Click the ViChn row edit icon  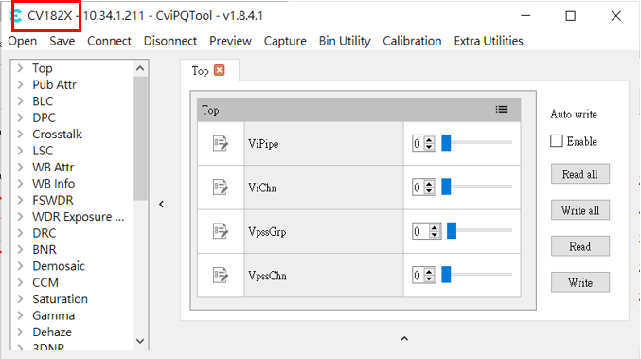pyautogui.click(x=221, y=188)
